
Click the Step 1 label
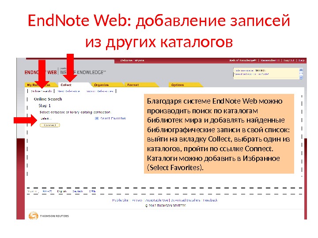coord(45,106)
